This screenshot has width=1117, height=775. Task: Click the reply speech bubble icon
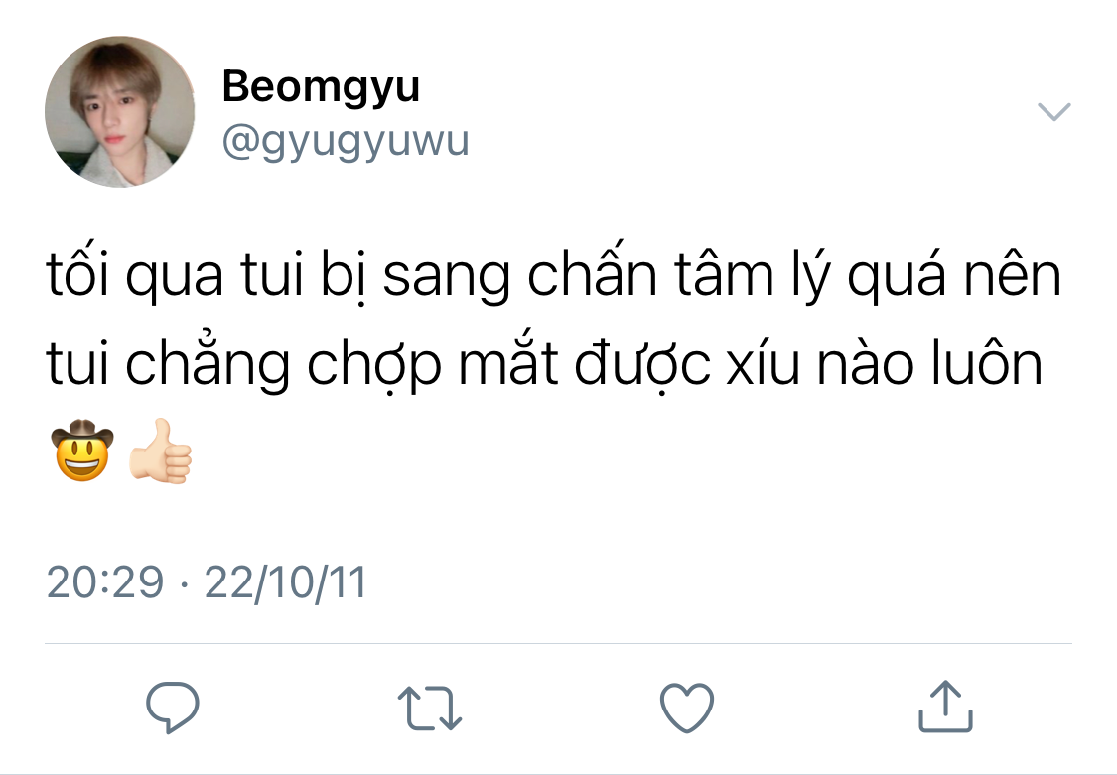click(172, 707)
